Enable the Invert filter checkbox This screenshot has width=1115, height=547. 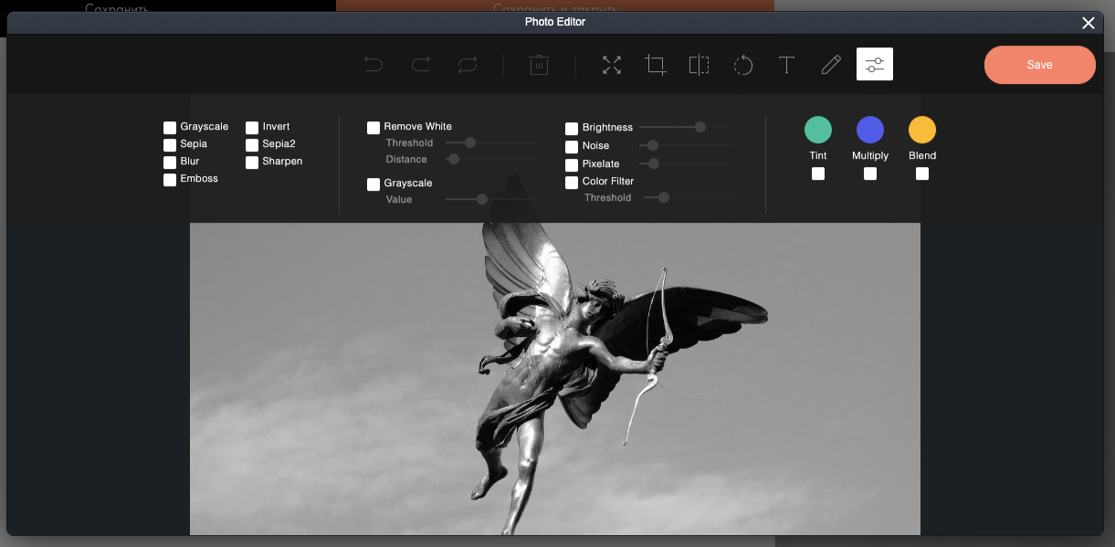(x=252, y=128)
